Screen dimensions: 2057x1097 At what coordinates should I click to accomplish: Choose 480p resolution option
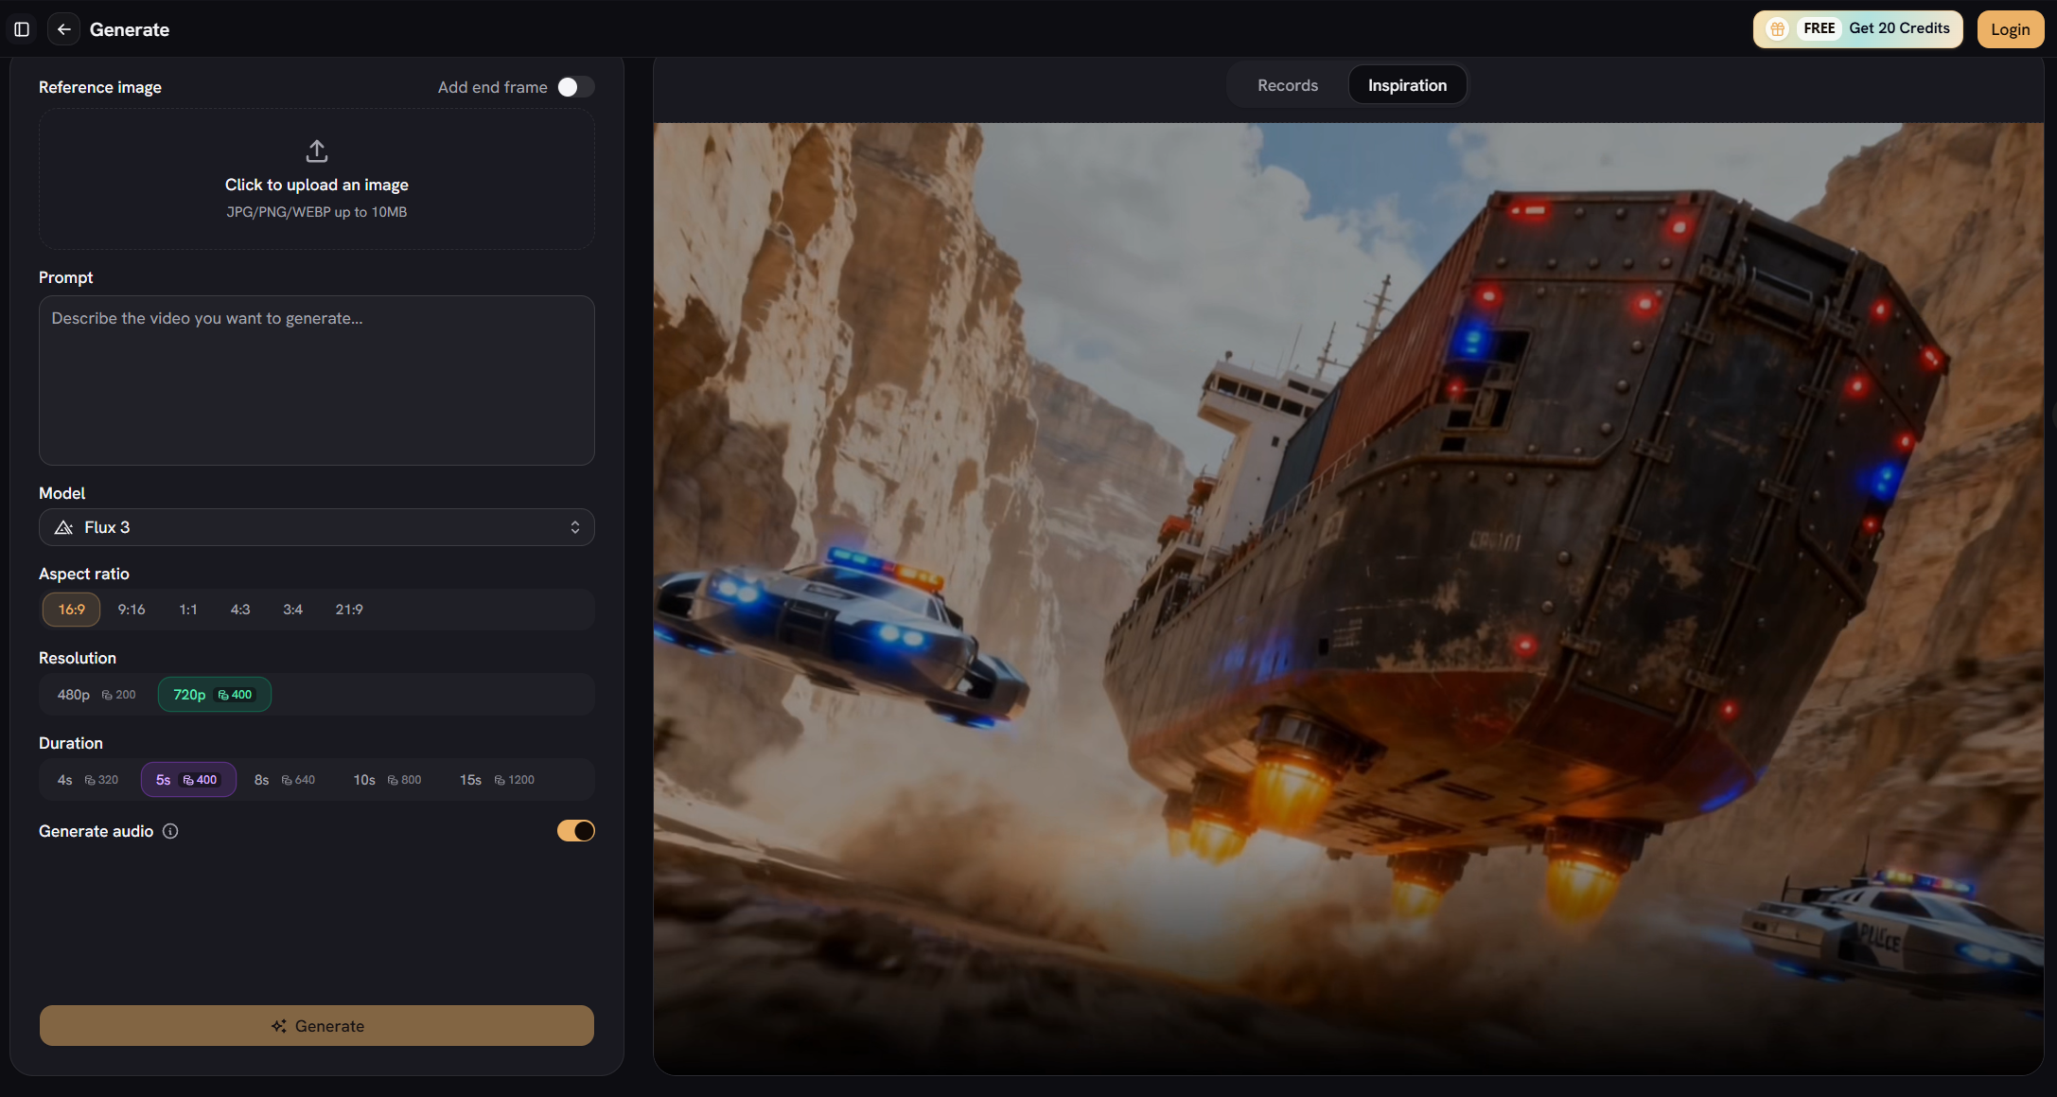97,695
